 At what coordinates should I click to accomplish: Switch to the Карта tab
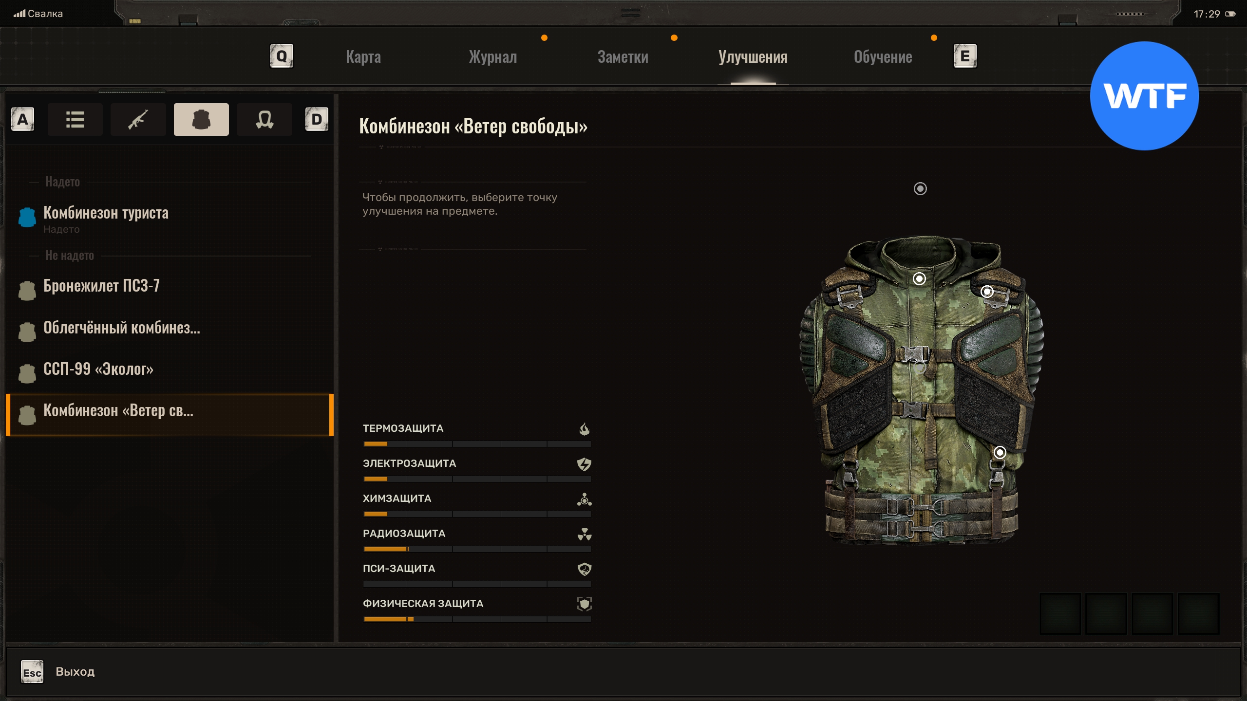click(363, 57)
